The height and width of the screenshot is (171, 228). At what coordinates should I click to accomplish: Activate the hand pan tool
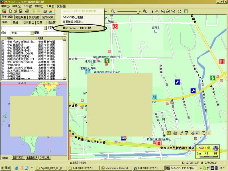click(x=157, y=11)
